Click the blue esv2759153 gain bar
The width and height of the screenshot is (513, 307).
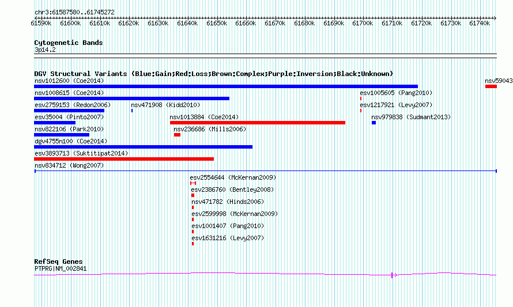pyautogui.click(x=69, y=111)
